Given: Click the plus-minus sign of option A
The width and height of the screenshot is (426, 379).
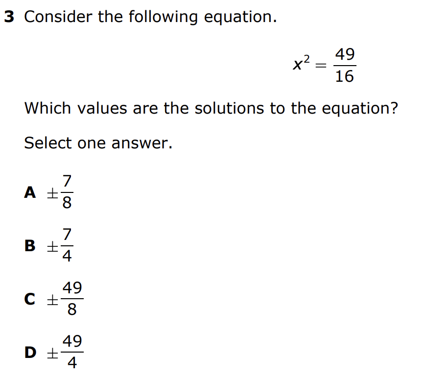Looking at the screenshot, I should pos(52,193).
